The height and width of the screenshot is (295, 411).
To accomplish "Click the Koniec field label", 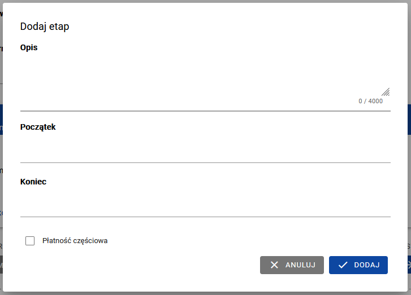I will (x=33, y=182).
